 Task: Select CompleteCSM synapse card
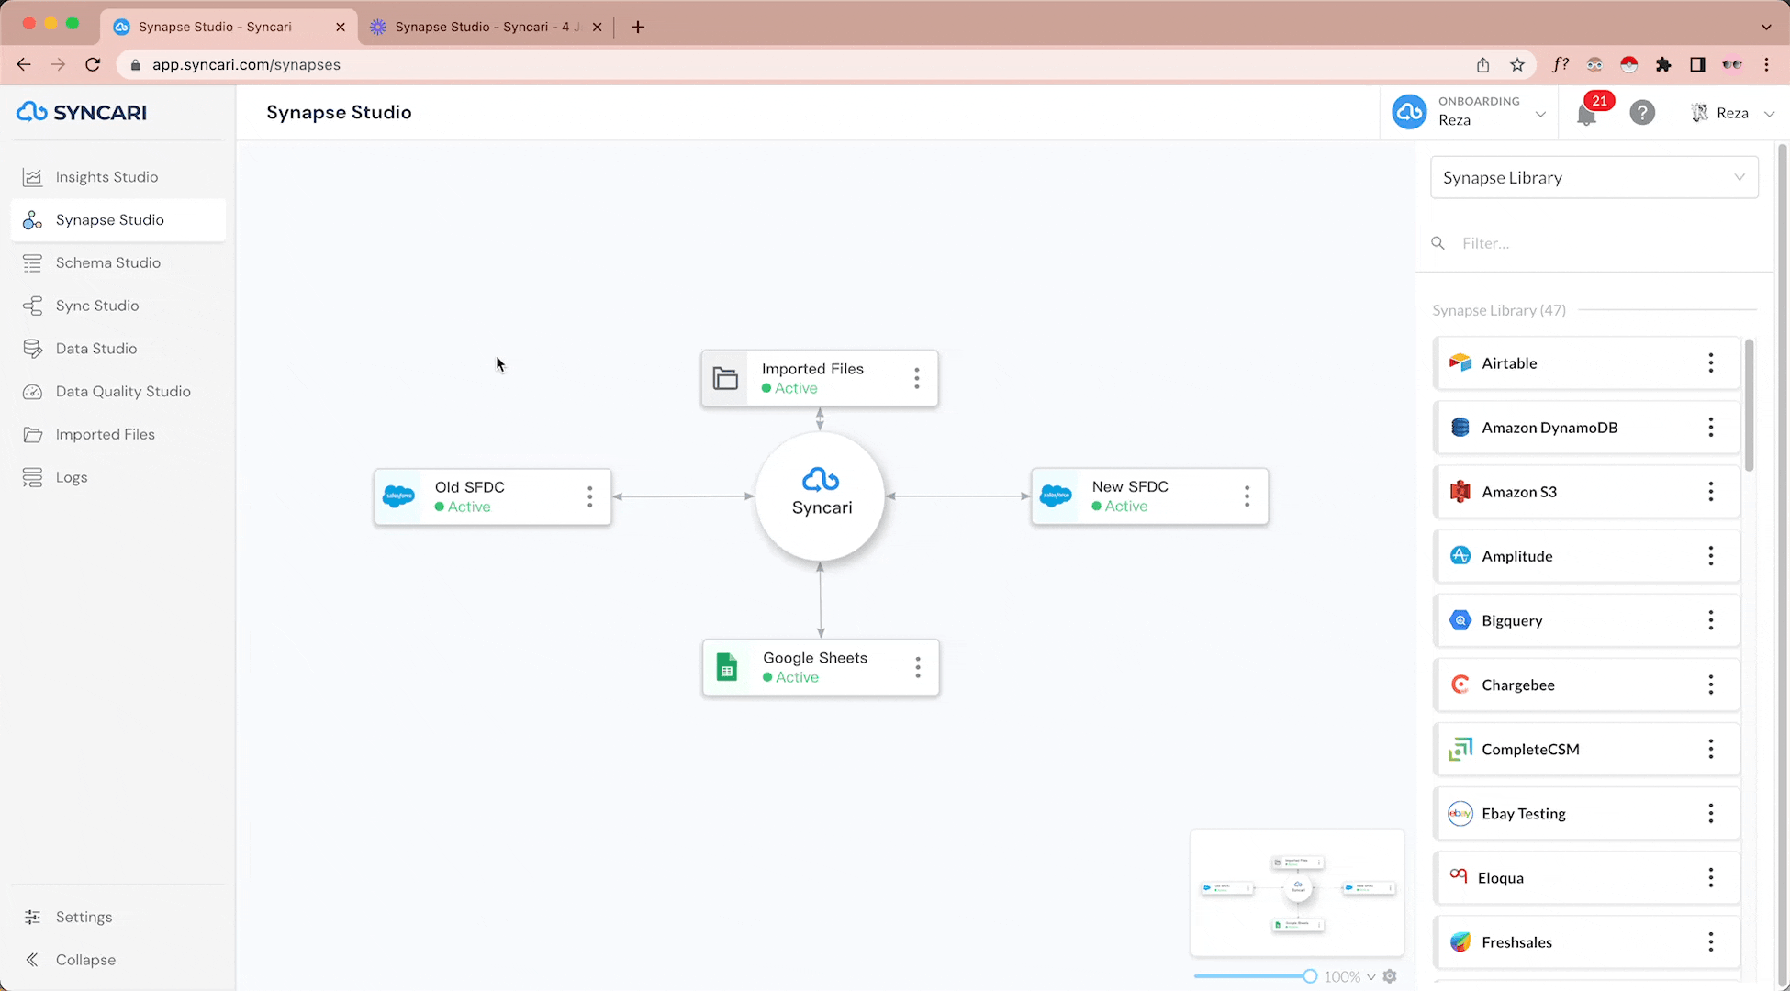pos(1586,749)
